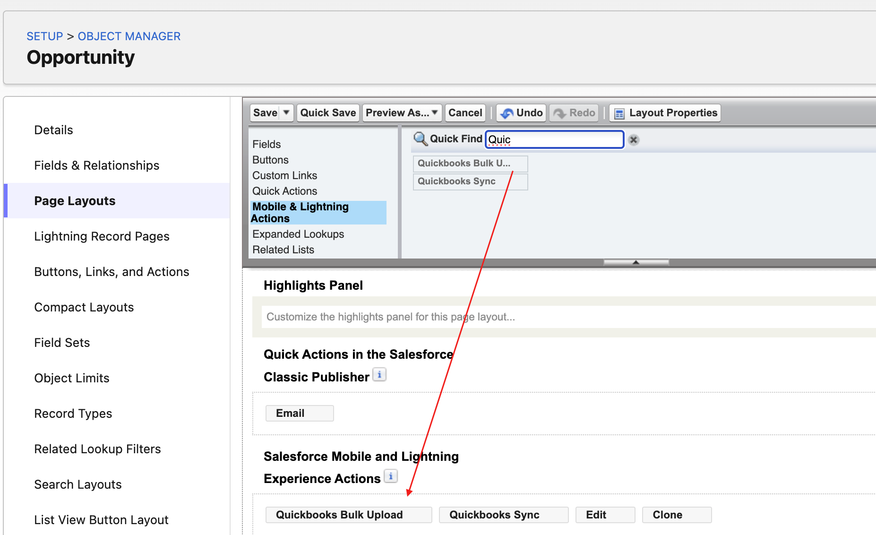Select the Edit action in Lightning actions
Image resolution: width=876 pixels, height=535 pixels.
(x=605, y=515)
